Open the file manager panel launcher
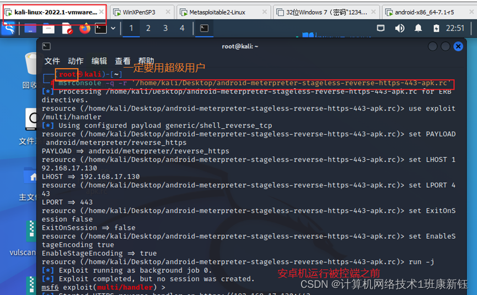Viewport: 477px width, 295px height. coord(49,29)
